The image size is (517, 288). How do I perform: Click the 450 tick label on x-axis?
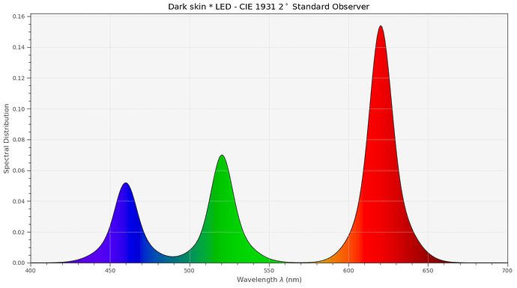pos(110,271)
